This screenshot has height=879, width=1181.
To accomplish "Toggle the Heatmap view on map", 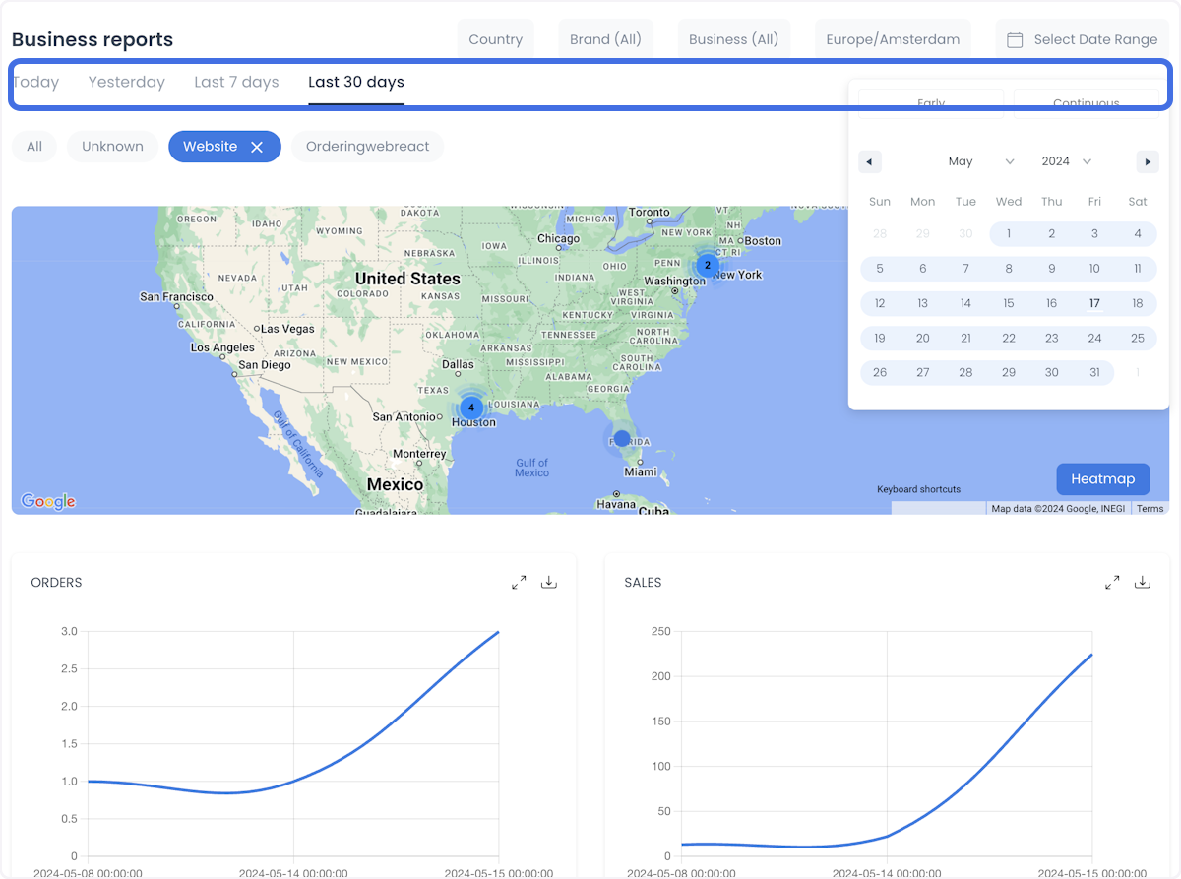I will [1102, 479].
